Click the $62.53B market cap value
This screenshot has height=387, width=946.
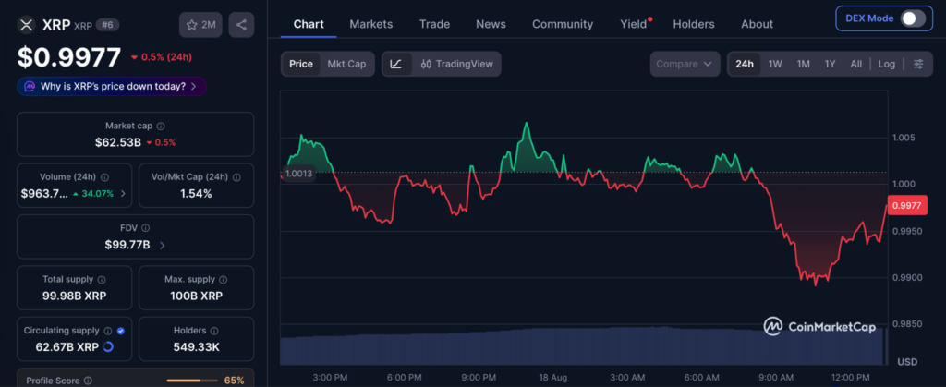point(117,142)
